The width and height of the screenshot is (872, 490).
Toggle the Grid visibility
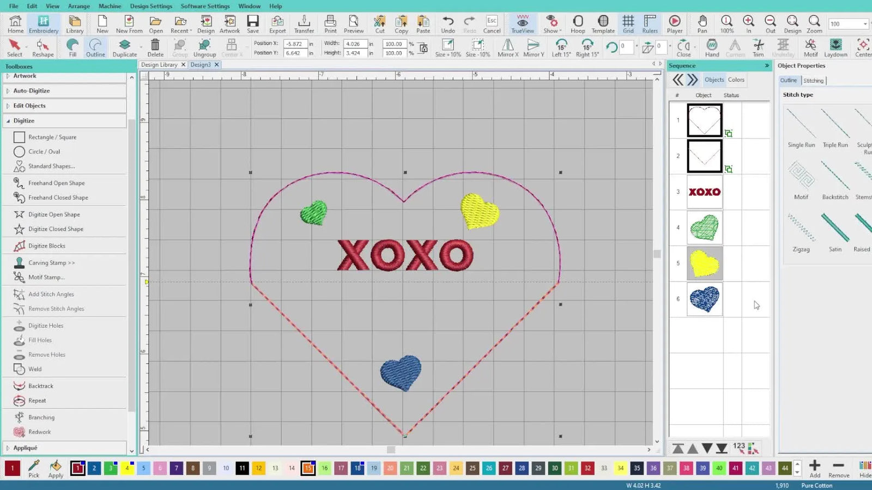628,24
